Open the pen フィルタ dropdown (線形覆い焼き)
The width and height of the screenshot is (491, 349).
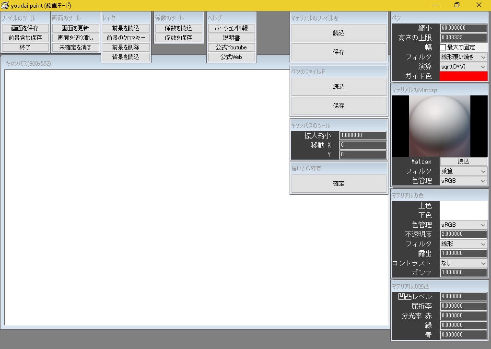click(463, 57)
